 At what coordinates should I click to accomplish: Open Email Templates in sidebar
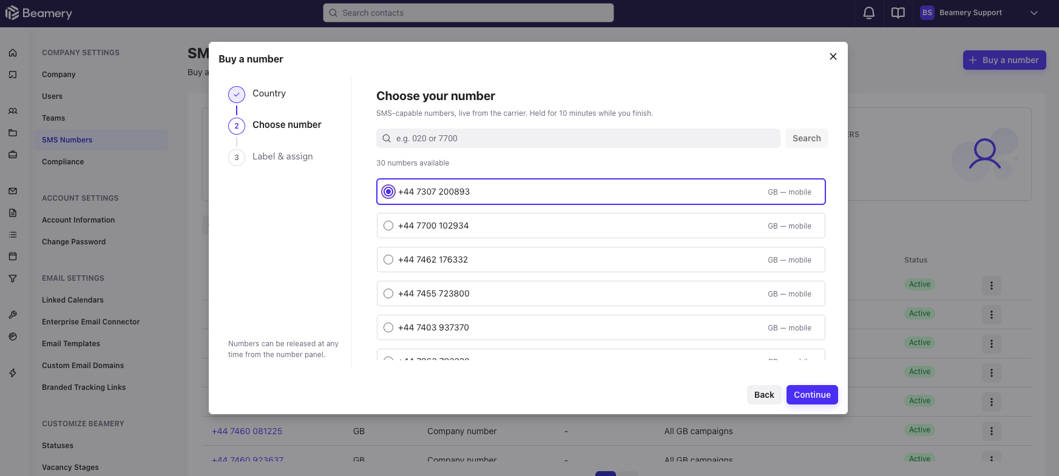point(71,344)
